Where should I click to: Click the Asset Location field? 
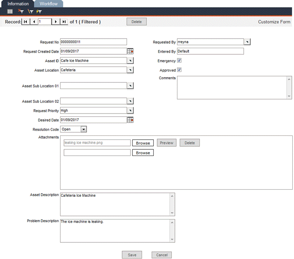coord(93,70)
